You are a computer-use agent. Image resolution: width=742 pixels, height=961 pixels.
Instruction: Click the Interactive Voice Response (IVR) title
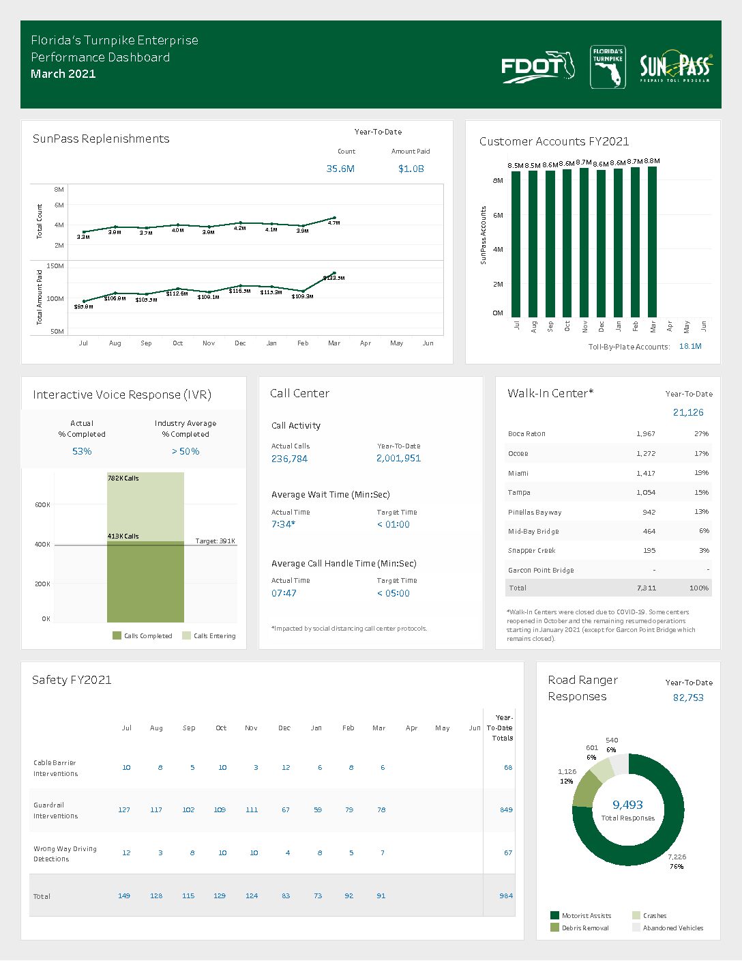[x=122, y=395]
